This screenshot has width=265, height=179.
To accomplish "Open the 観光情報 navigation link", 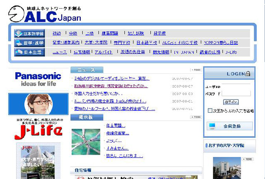I will tap(161, 52).
